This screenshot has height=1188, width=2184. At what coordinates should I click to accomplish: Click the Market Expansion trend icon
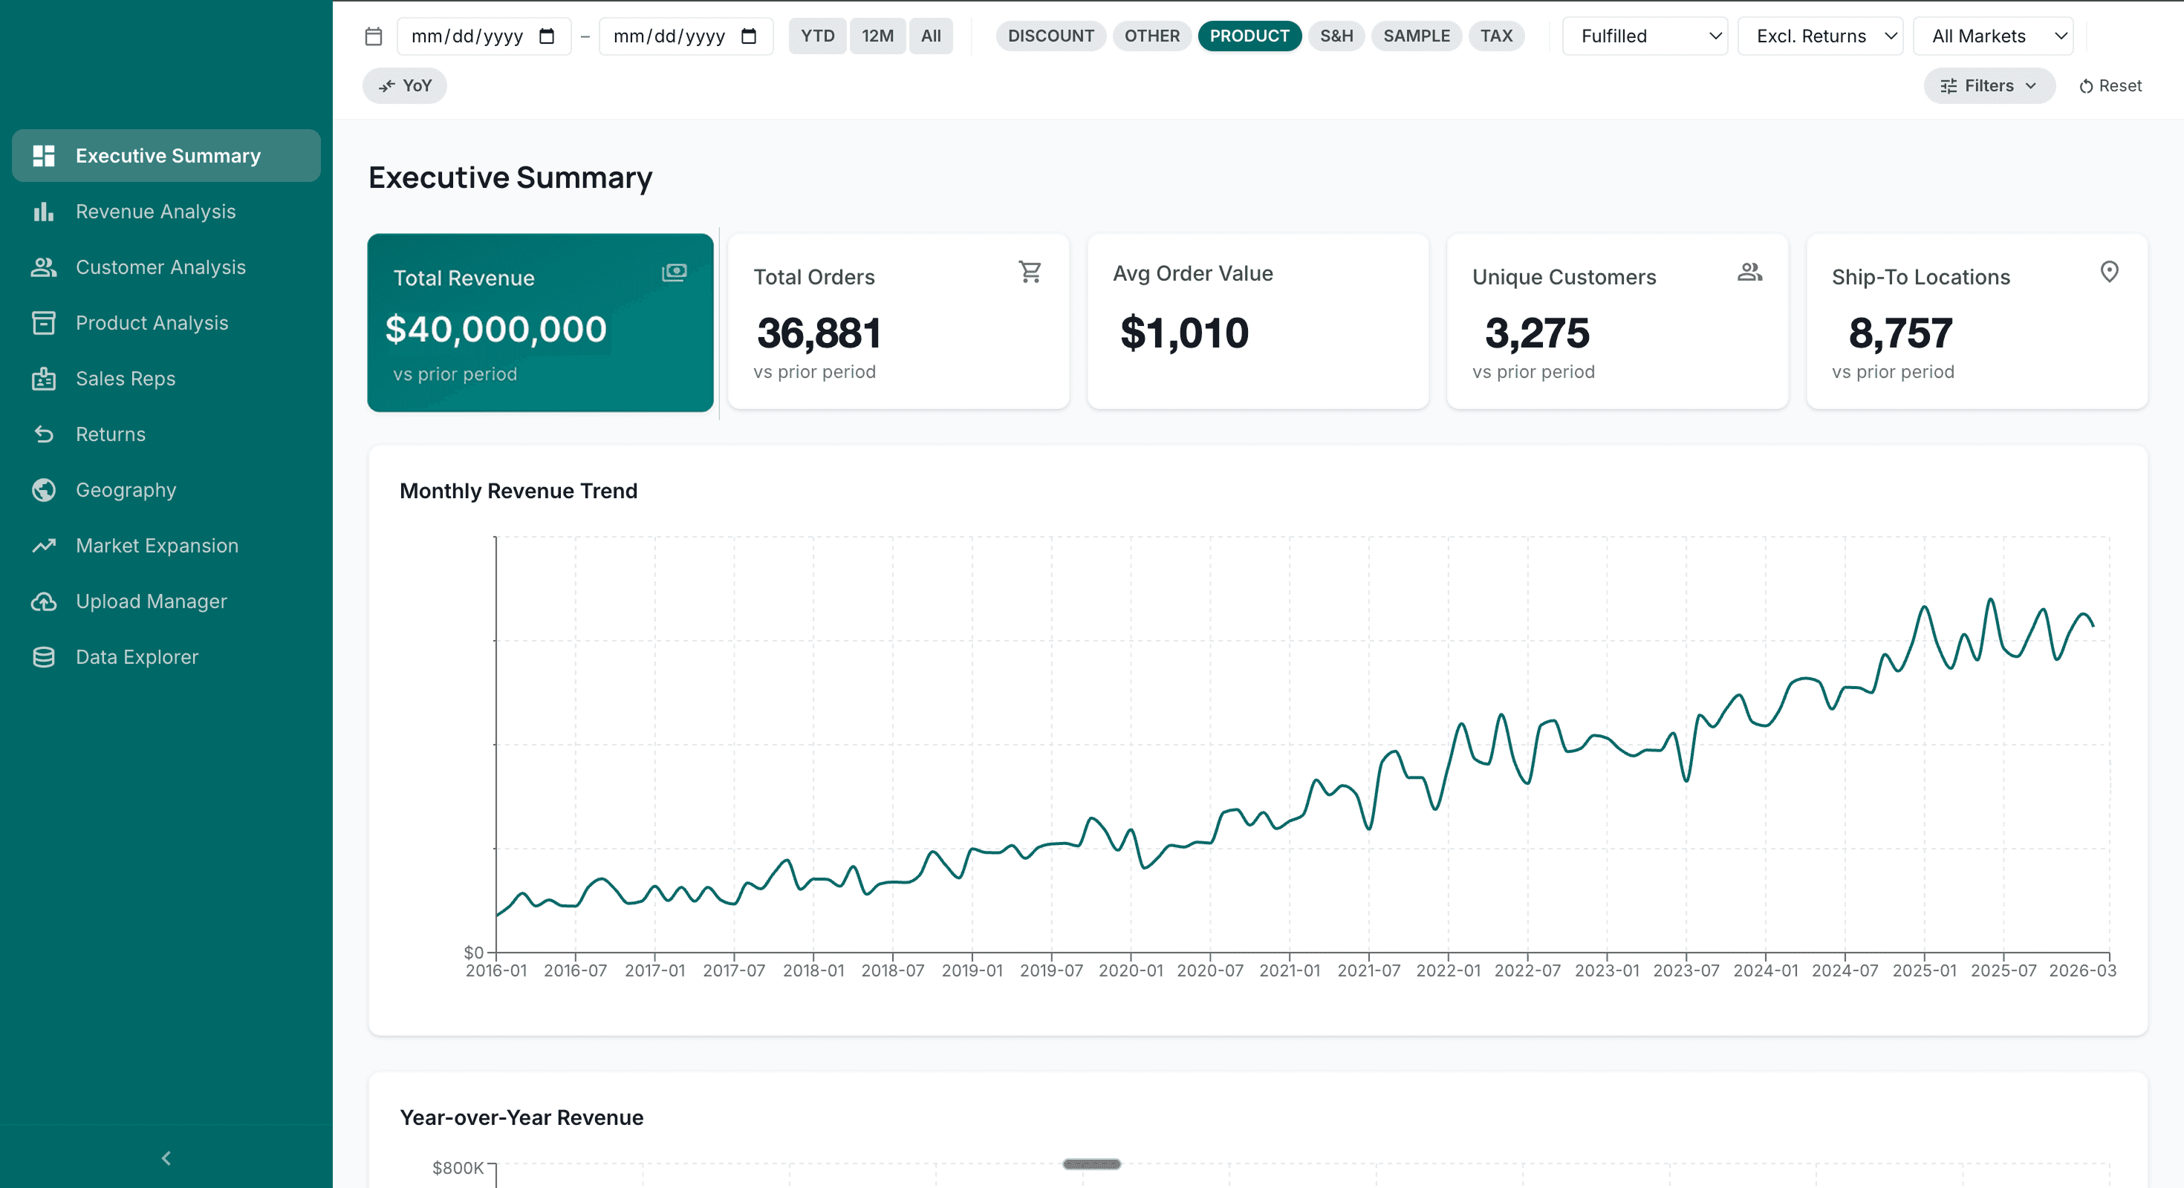tap(43, 546)
